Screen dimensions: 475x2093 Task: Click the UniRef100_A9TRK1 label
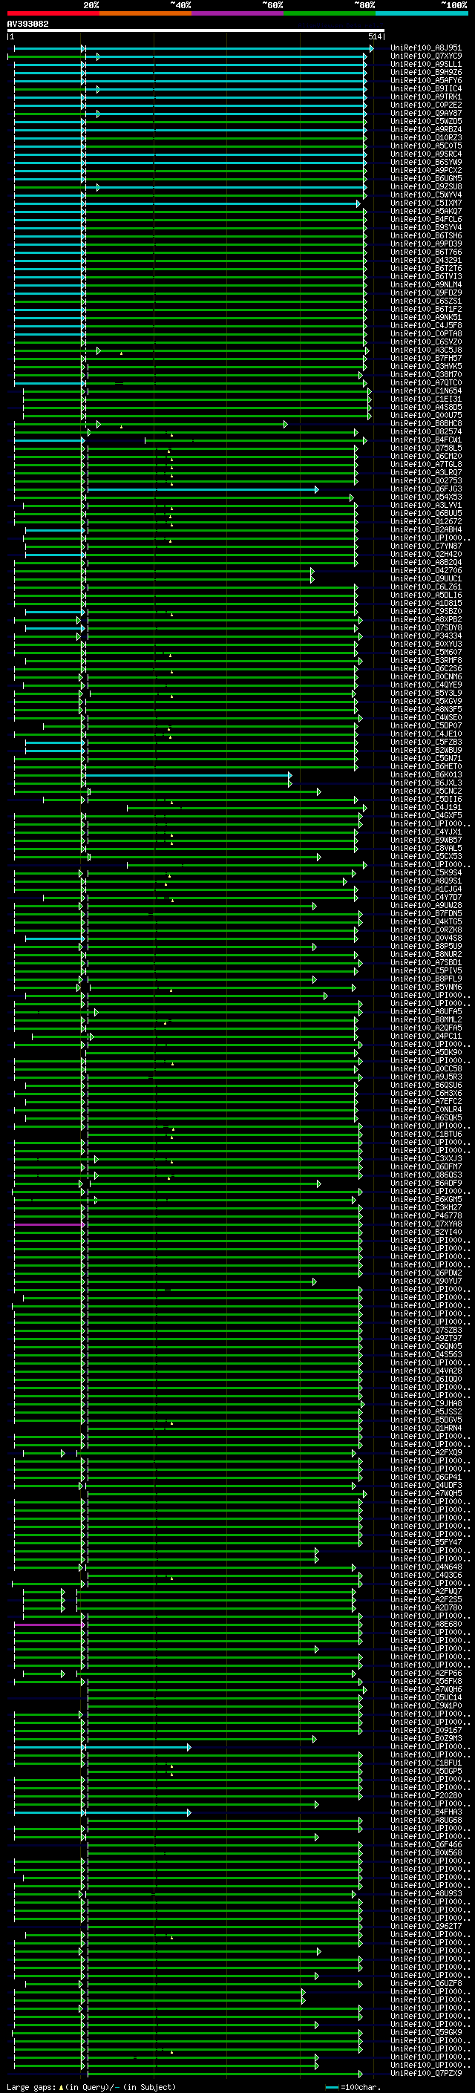426,97
